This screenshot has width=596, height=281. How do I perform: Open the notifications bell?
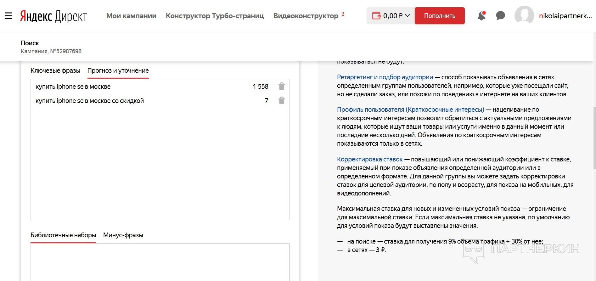481,16
